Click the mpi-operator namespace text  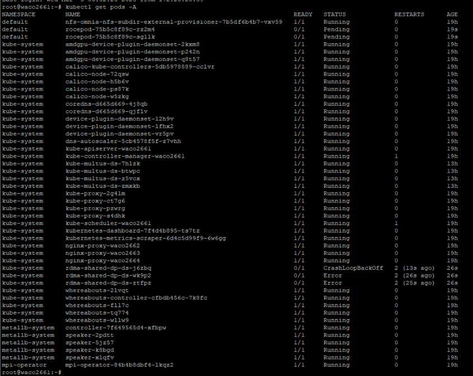[25, 365]
